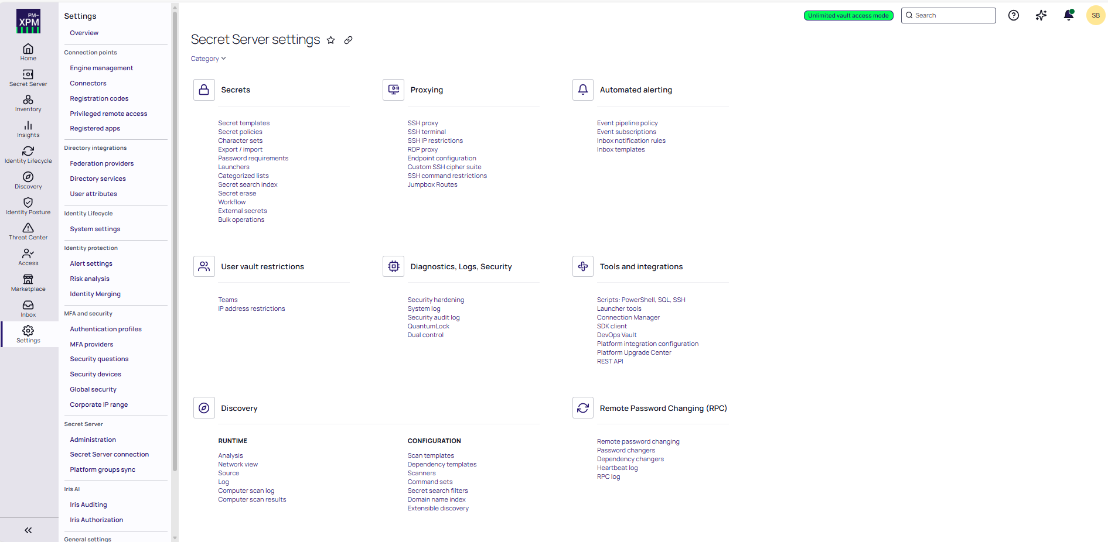
Task: Open the Secret templates link
Action: coord(244,124)
